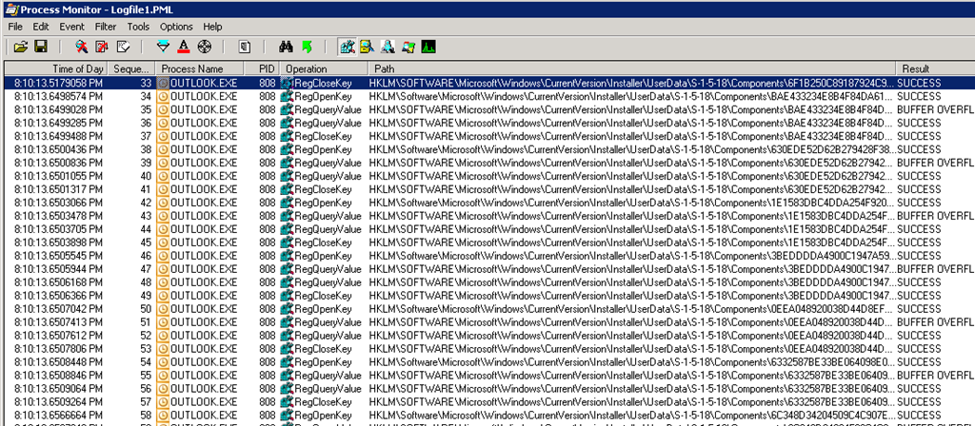975x426 pixels.
Task: Click the Clear display icon
Action: click(x=123, y=46)
